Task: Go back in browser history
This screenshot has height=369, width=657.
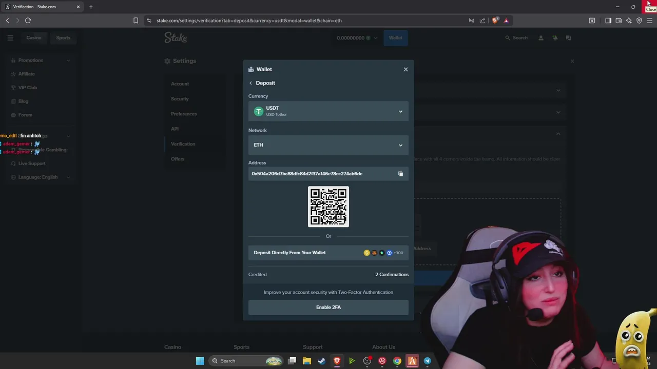Action: tap(7, 20)
